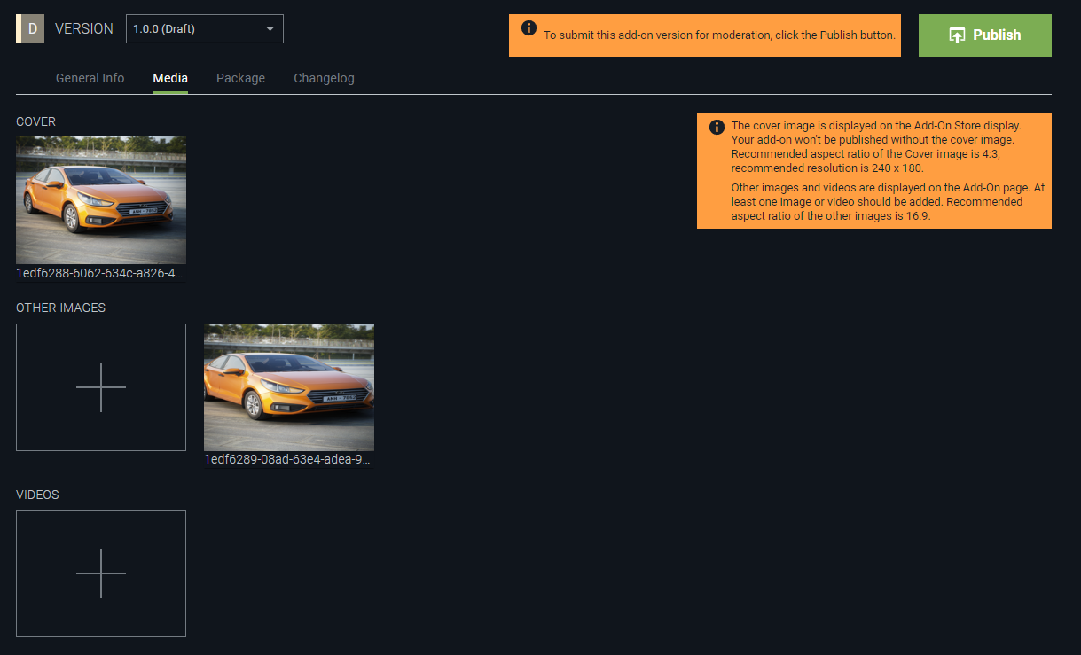Click the VIDEOS section label
Image resolution: width=1081 pixels, height=655 pixels.
click(37, 495)
